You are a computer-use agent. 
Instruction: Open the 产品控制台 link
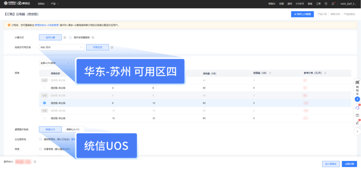pos(349,14)
